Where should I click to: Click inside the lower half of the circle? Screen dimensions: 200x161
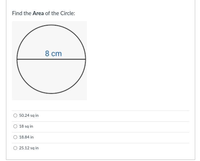pos(51,77)
